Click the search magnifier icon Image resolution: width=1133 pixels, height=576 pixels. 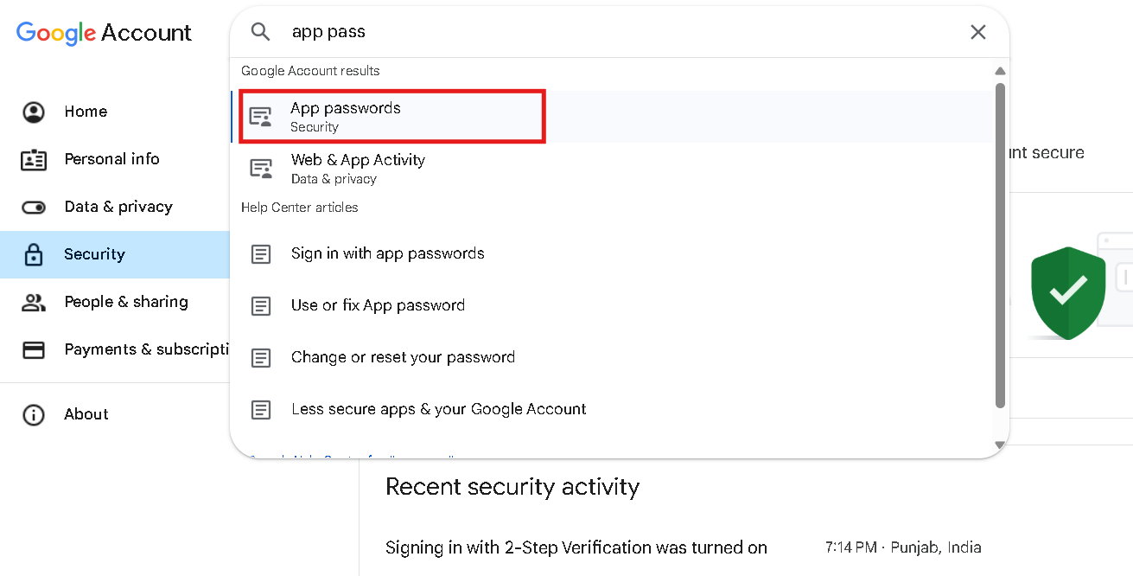[x=260, y=32]
